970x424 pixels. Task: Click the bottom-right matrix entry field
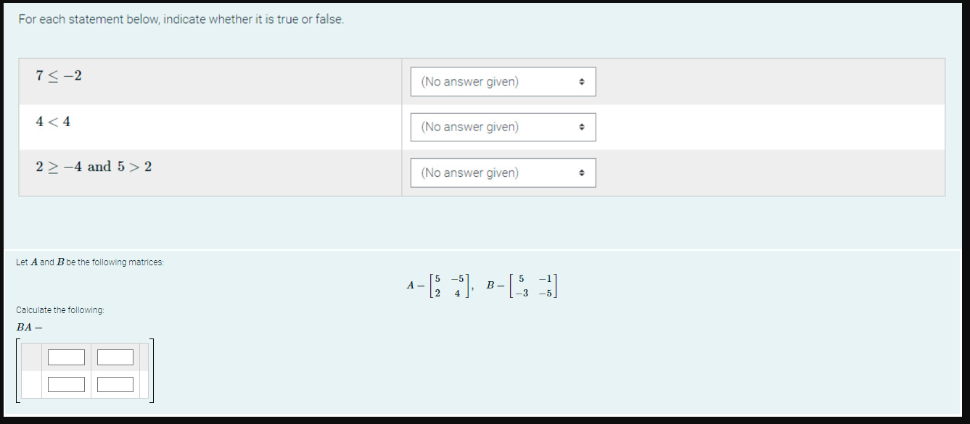click(115, 383)
